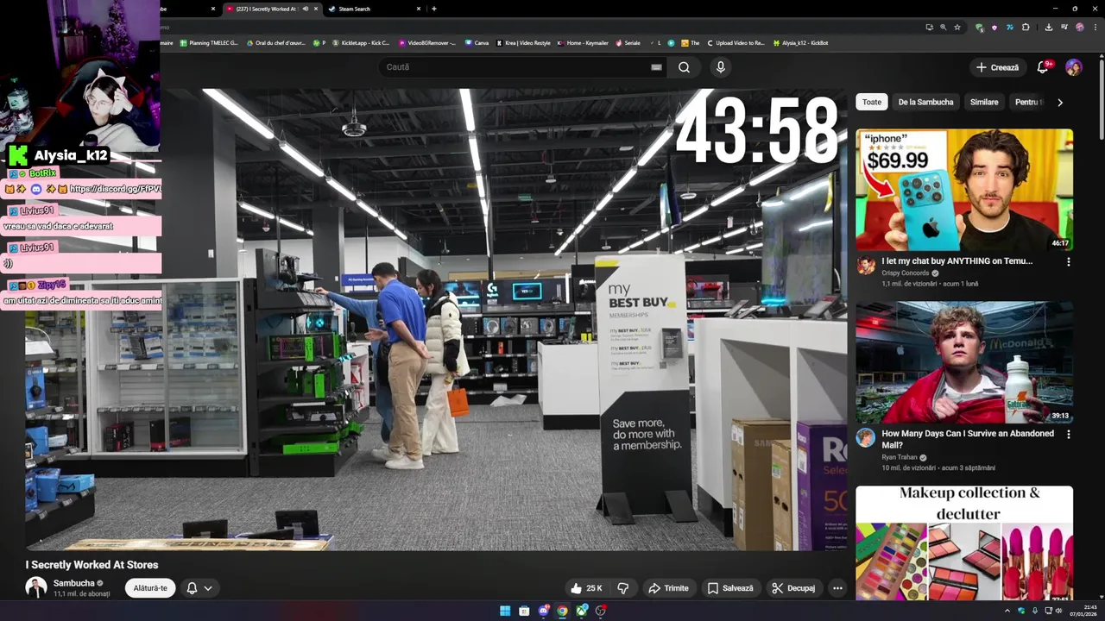Open Seriale bookmark
The width and height of the screenshot is (1105, 621).
point(628,42)
